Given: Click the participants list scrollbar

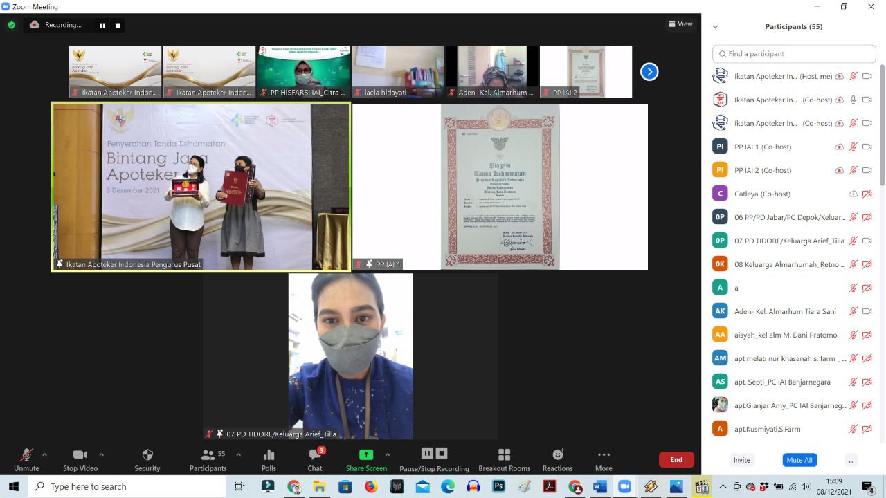Looking at the screenshot, I should point(882,124).
